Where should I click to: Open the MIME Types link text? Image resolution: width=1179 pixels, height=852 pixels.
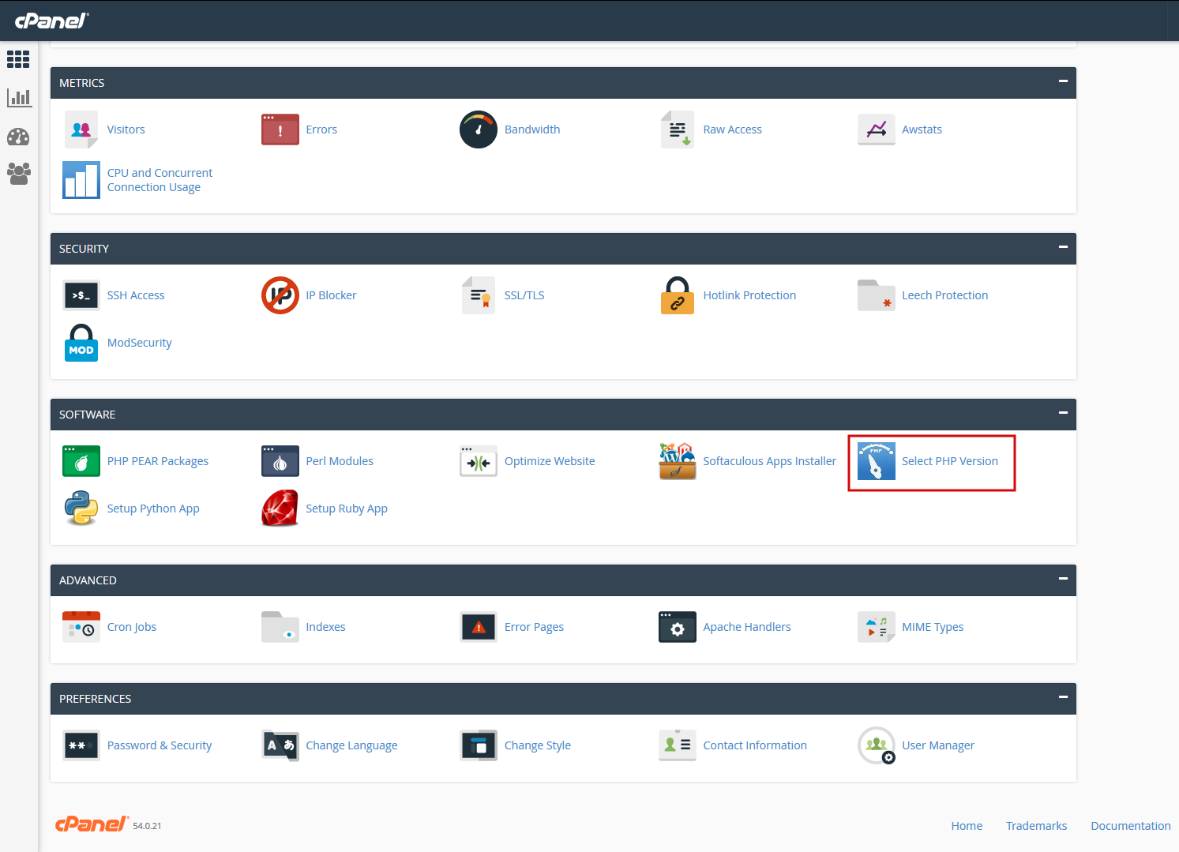pyautogui.click(x=933, y=627)
